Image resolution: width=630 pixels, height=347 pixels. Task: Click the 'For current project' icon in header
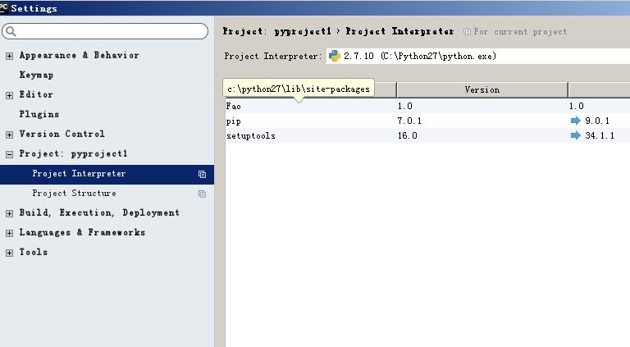[467, 31]
